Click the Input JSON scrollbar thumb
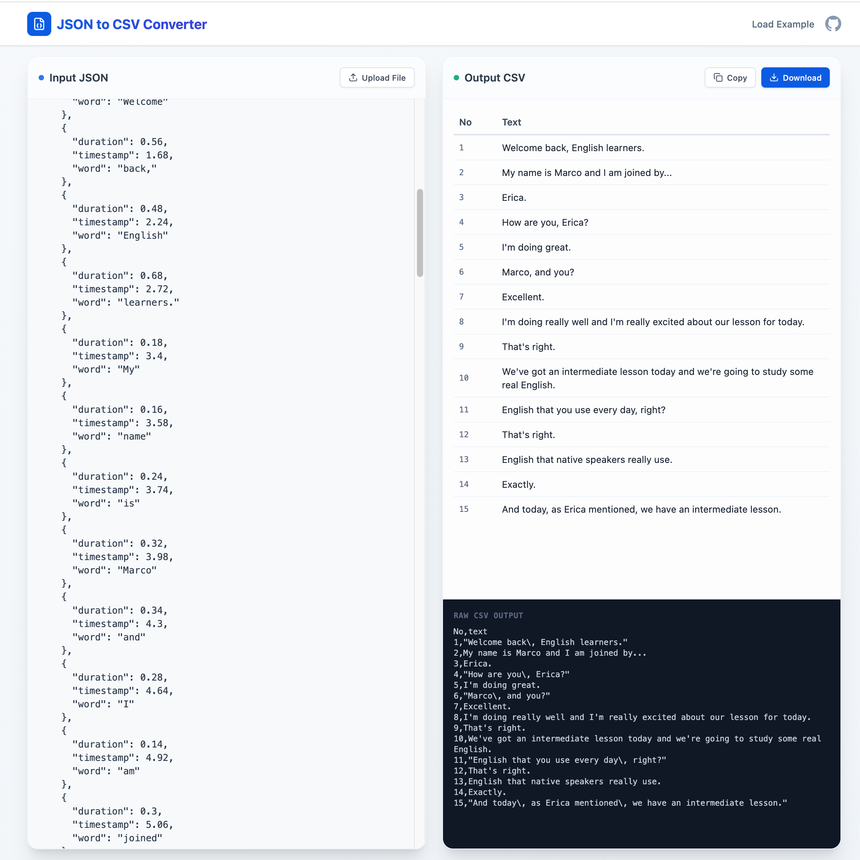The image size is (860, 860). coord(419,233)
